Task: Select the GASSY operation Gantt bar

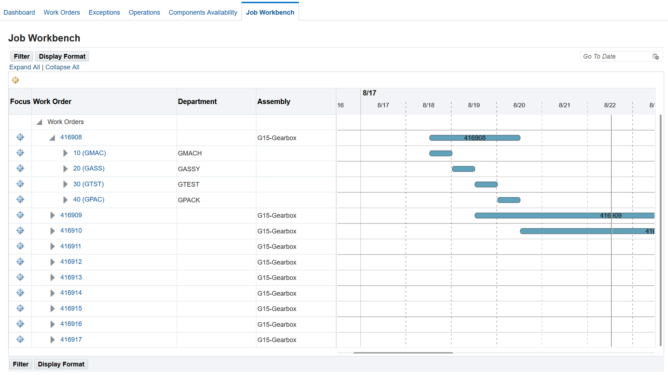Action: [x=463, y=169]
